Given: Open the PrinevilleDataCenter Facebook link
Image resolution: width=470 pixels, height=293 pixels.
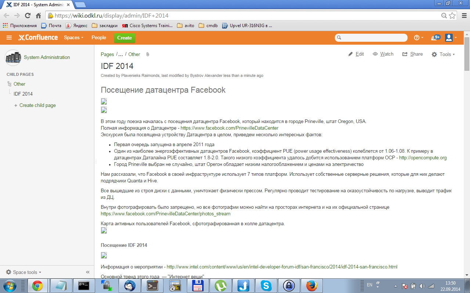Looking at the screenshot, I should click(229, 128).
